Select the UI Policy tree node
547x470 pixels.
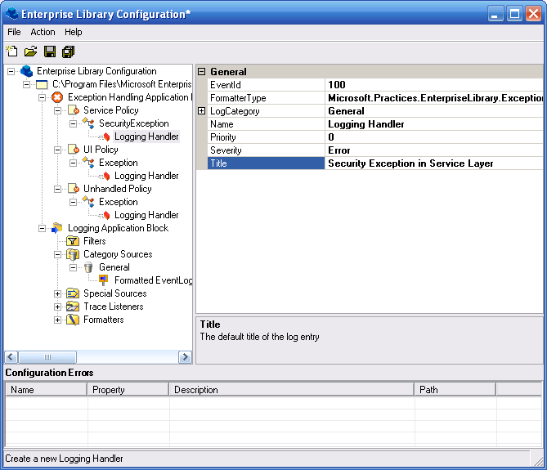(x=101, y=150)
